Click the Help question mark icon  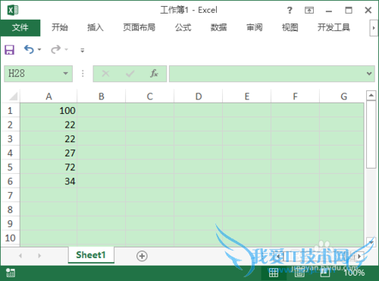[290, 10]
